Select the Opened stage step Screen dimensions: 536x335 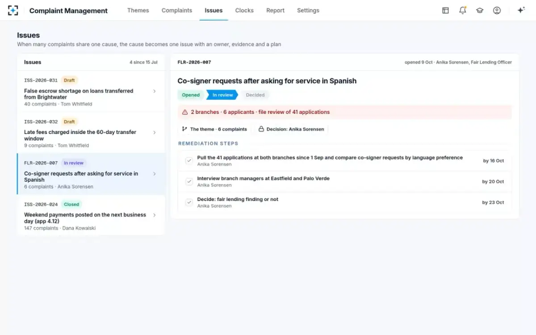[x=191, y=95]
